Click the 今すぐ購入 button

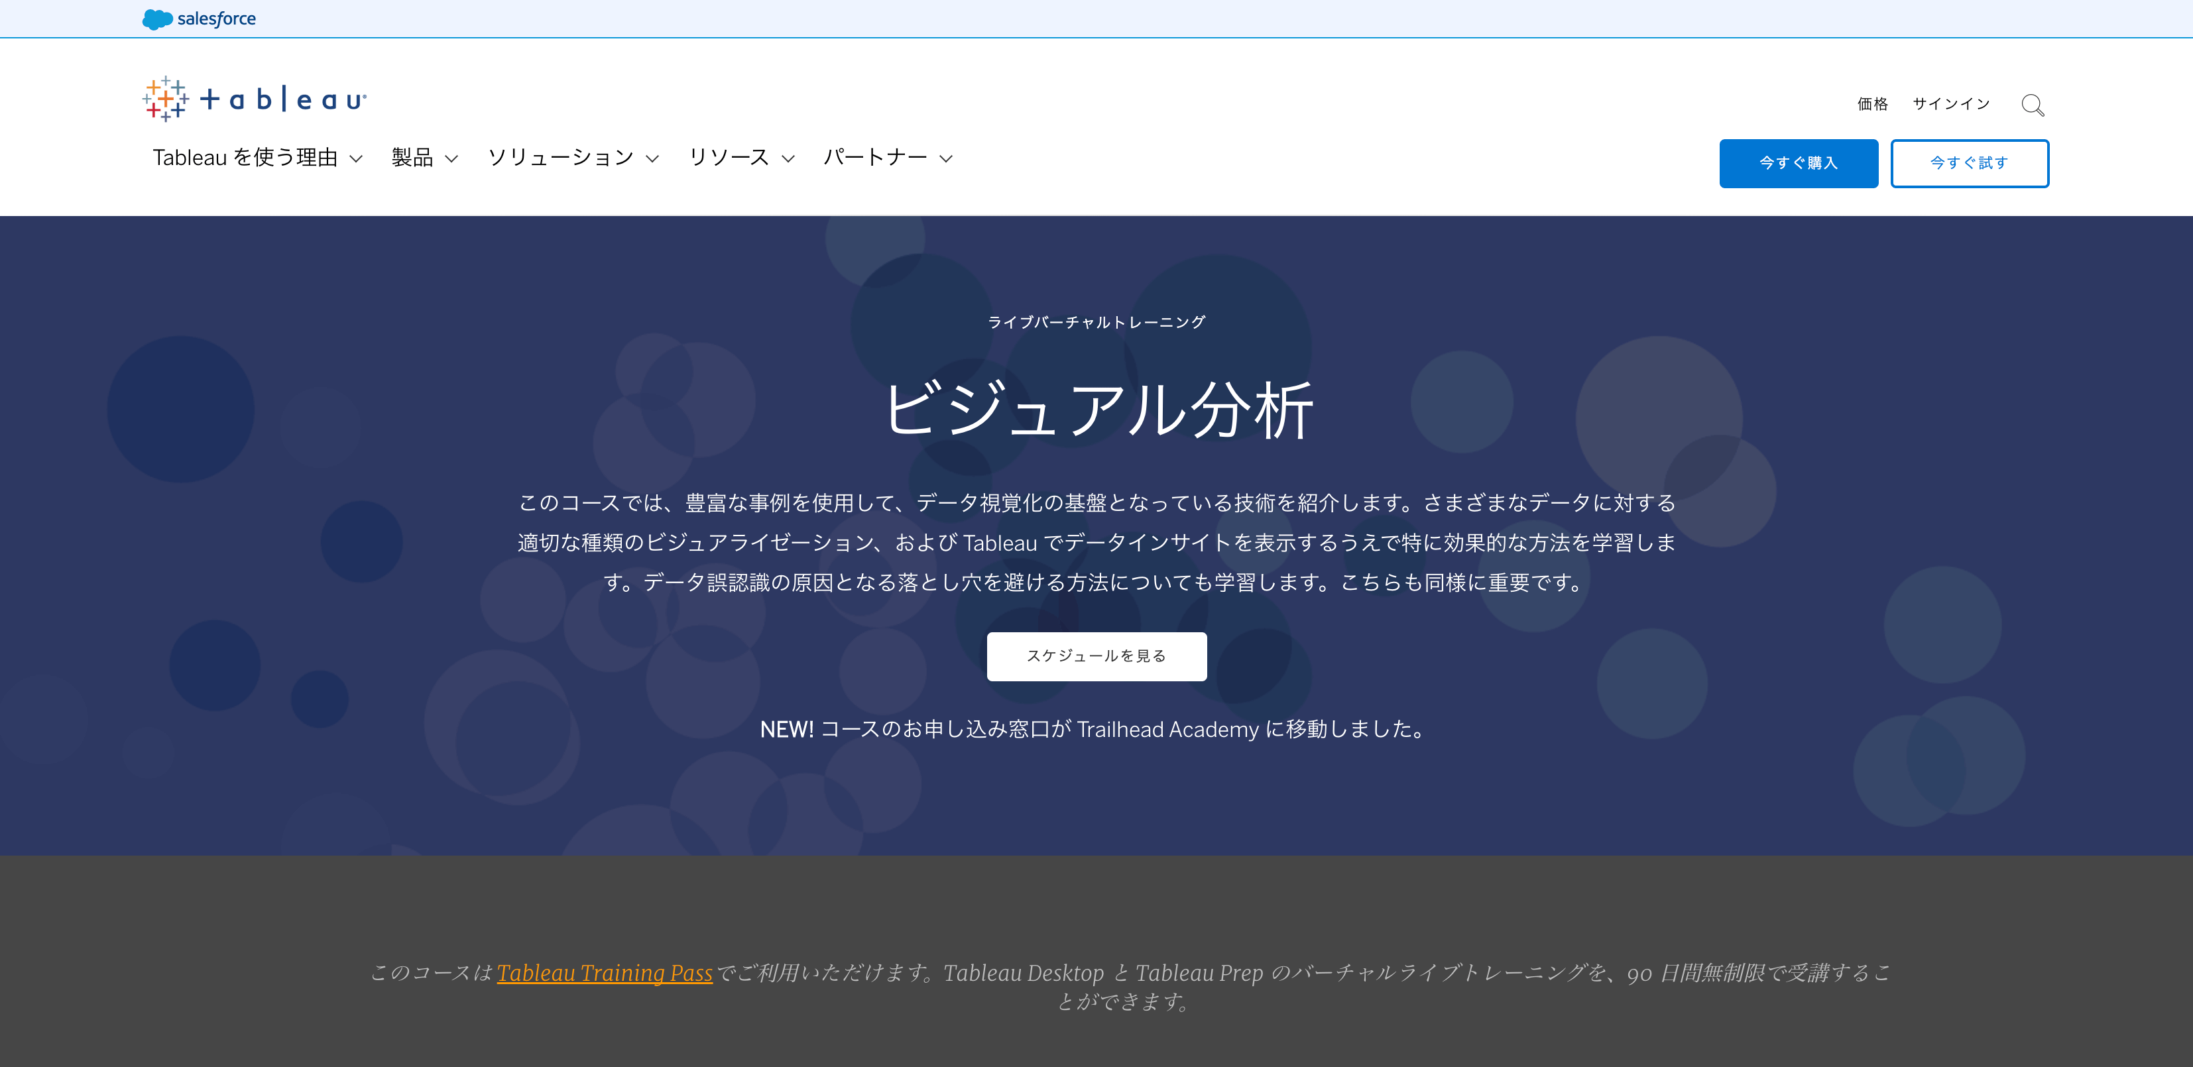tap(1798, 164)
